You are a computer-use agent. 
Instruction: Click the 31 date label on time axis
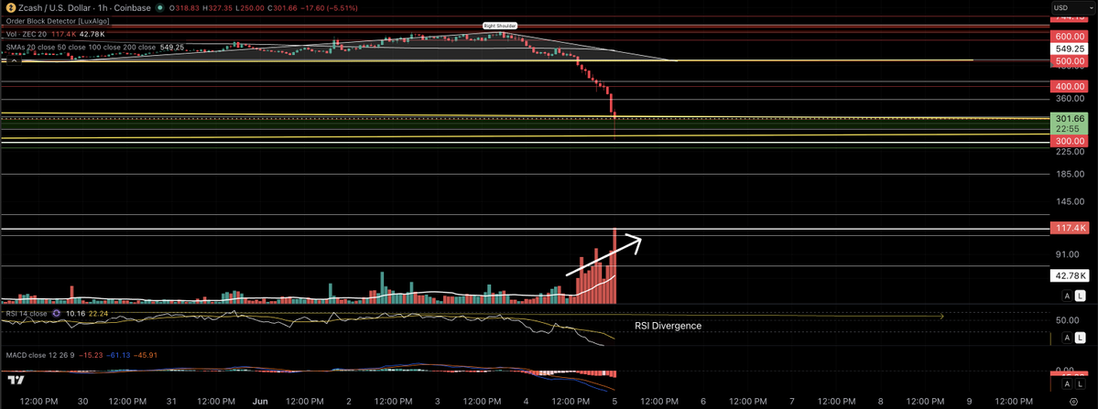click(171, 402)
